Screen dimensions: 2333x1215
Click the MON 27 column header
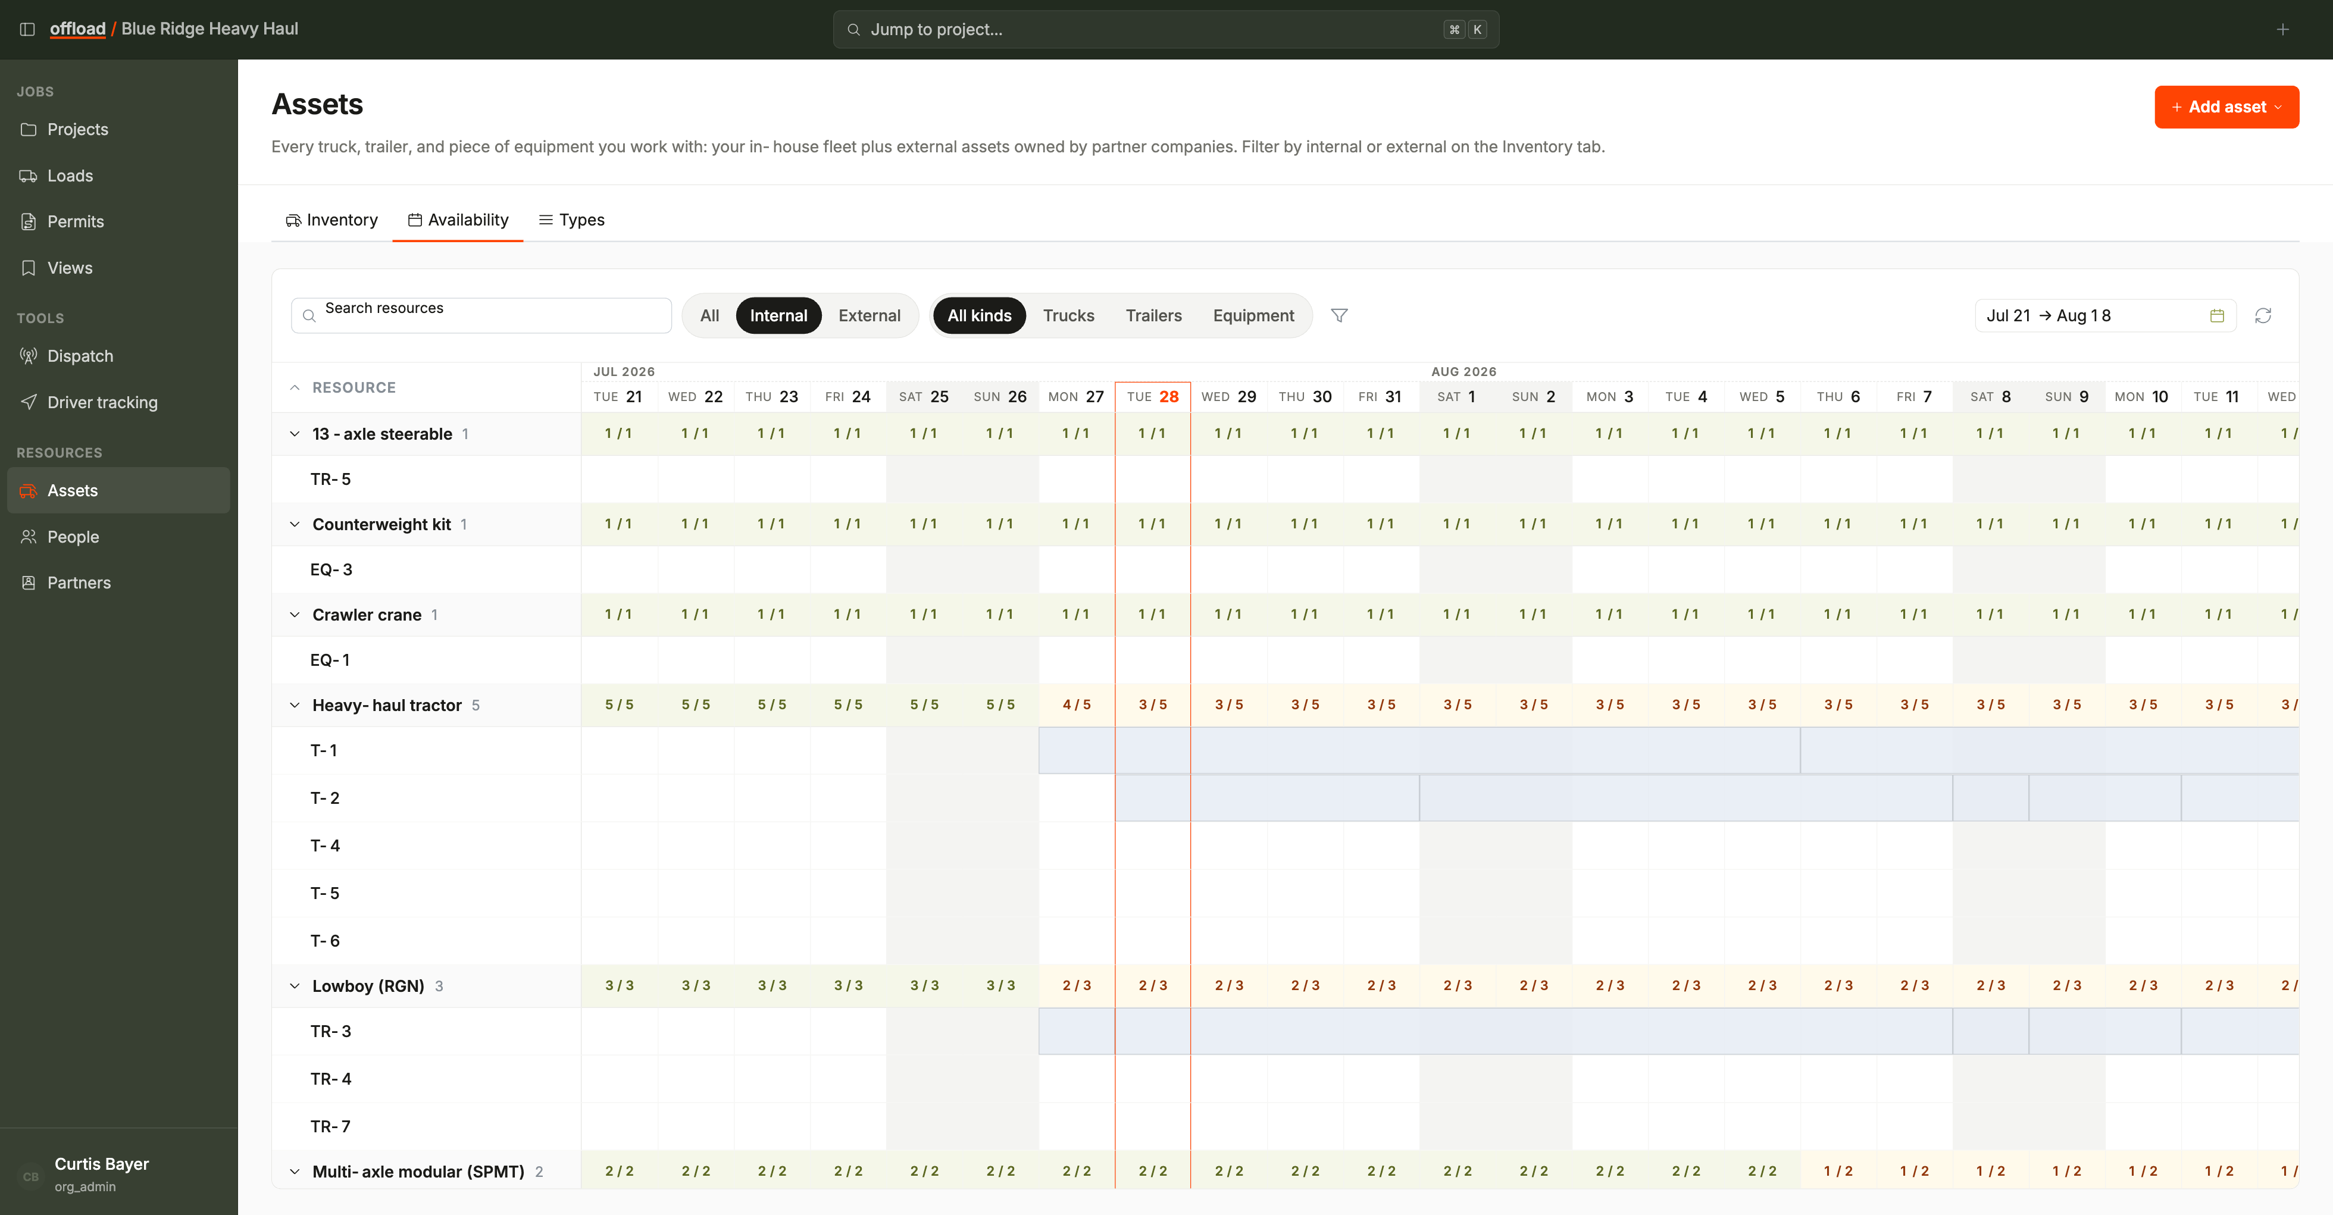point(1076,396)
